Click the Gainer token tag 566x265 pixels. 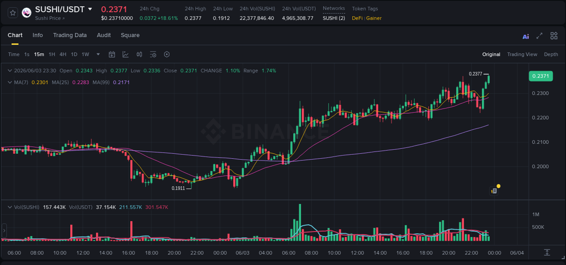[x=374, y=18]
